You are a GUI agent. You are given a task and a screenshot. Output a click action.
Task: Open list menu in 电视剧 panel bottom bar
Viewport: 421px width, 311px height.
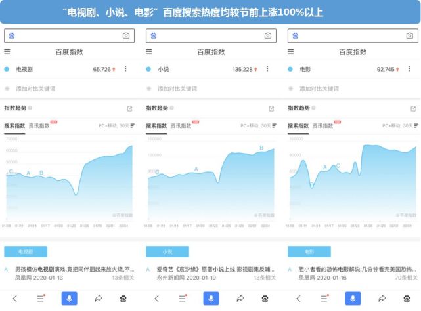pyautogui.click(x=41, y=298)
